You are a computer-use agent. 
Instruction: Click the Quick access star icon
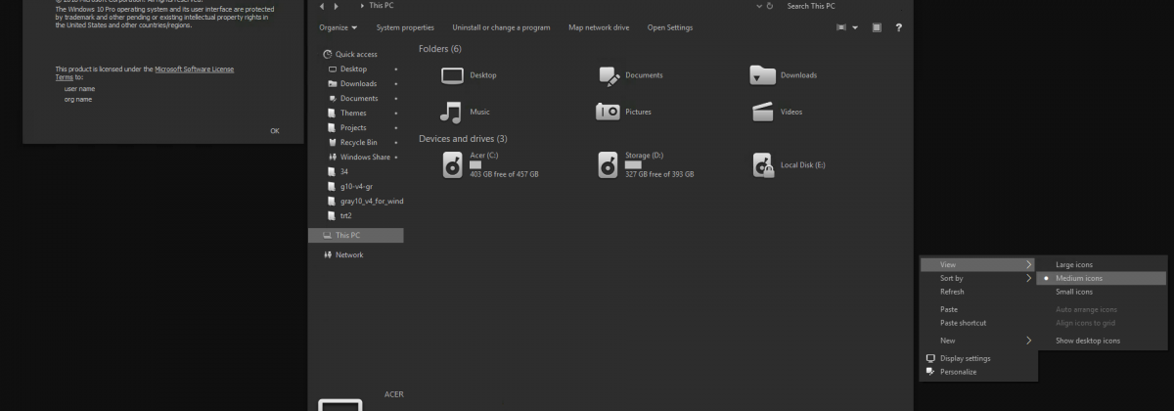[x=328, y=55]
